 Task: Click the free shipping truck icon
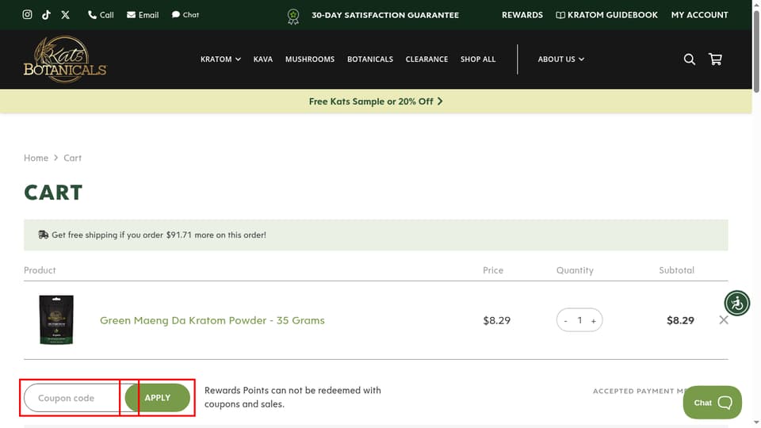43,235
